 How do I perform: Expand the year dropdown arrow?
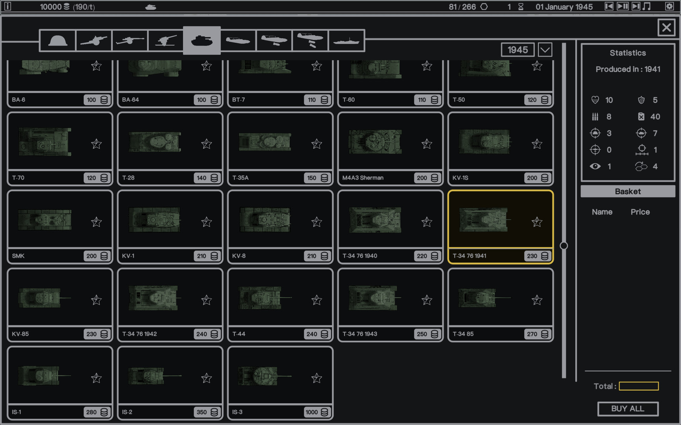(545, 50)
